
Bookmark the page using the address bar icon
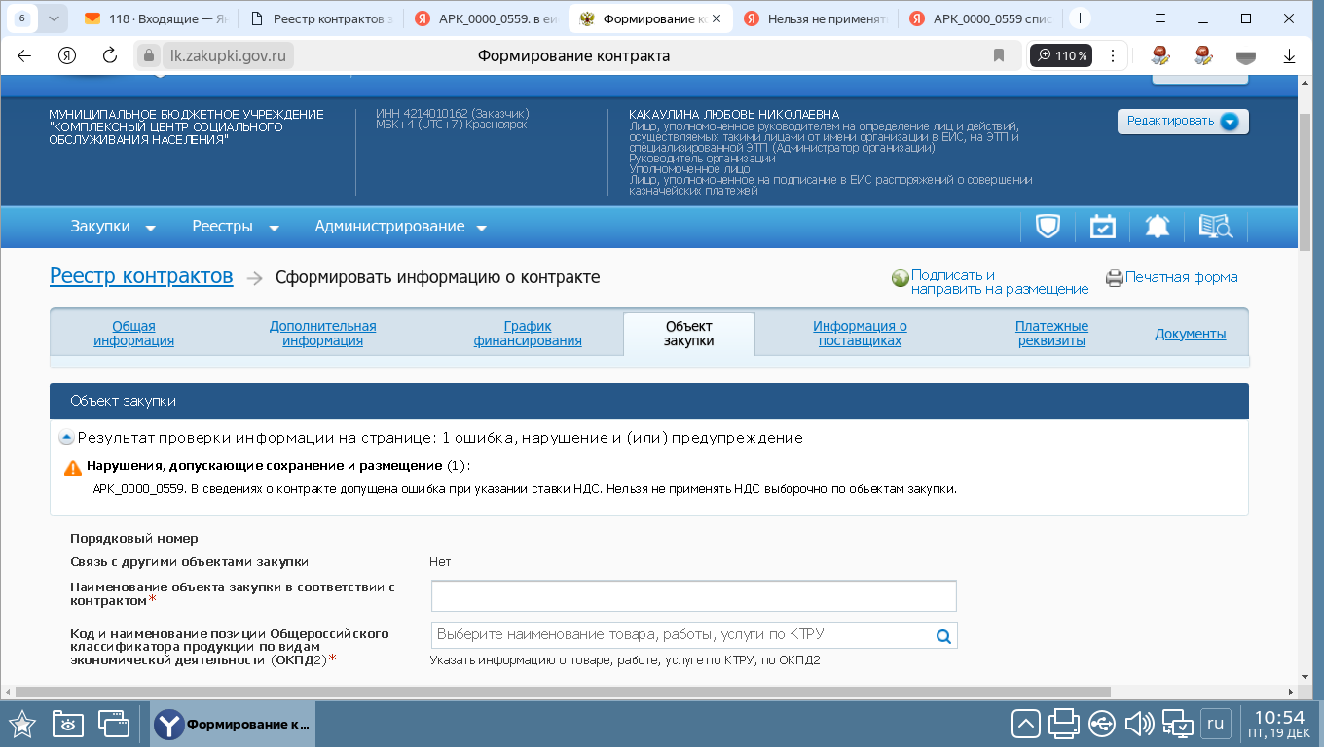tap(999, 55)
